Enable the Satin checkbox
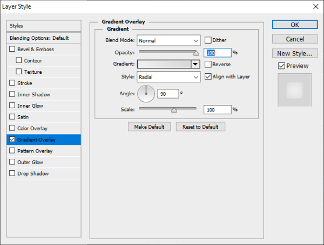This screenshot has width=324, height=245. 12,117
